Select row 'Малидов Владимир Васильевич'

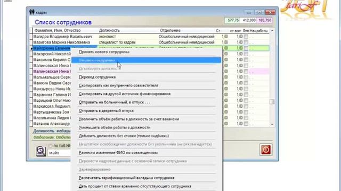pyautogui.click(x=63, y=37)
